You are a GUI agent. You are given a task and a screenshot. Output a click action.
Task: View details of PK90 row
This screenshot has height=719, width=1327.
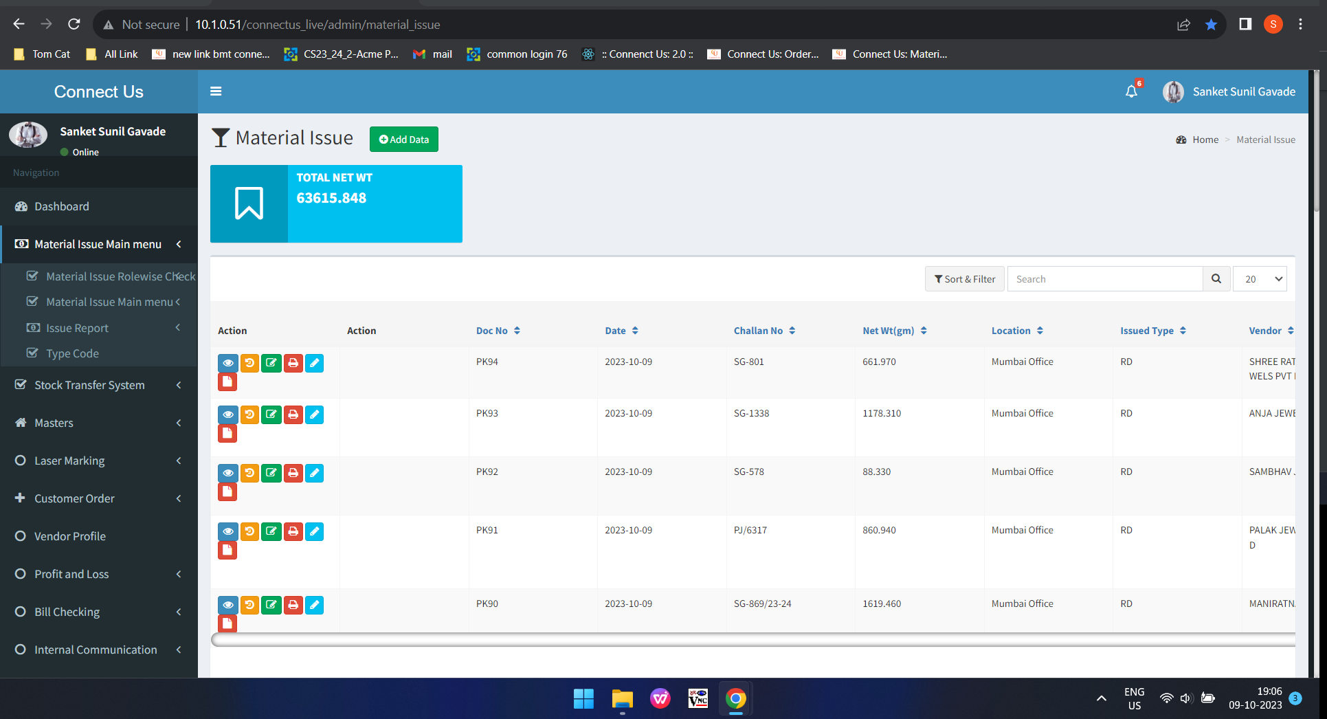(228, 605)
